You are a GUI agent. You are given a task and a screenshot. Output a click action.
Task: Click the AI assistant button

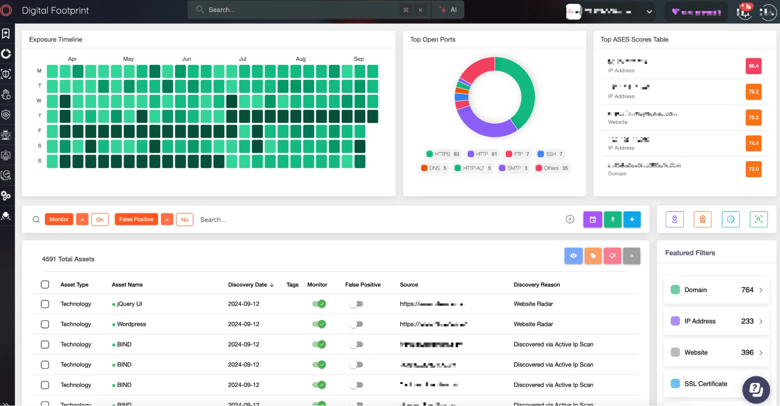(x=448, y=10)
